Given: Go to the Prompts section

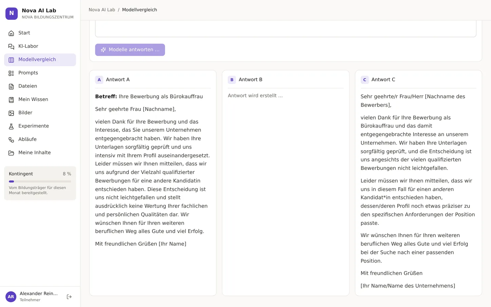Looking at the screenshot, I should click(x=40, y=73).
